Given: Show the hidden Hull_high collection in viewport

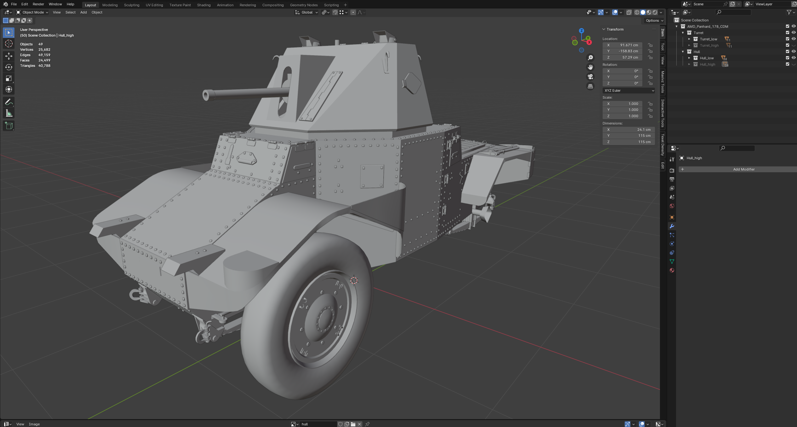Looking at the screenshot, I should (794, 64).
